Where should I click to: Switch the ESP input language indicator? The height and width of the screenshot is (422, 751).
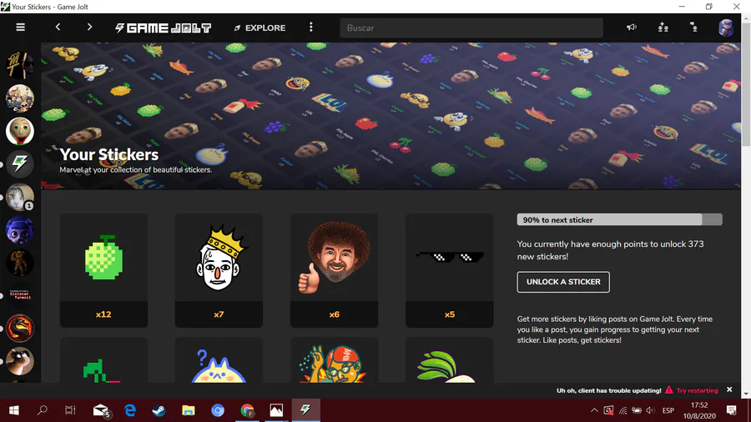[x=668, y=410]
